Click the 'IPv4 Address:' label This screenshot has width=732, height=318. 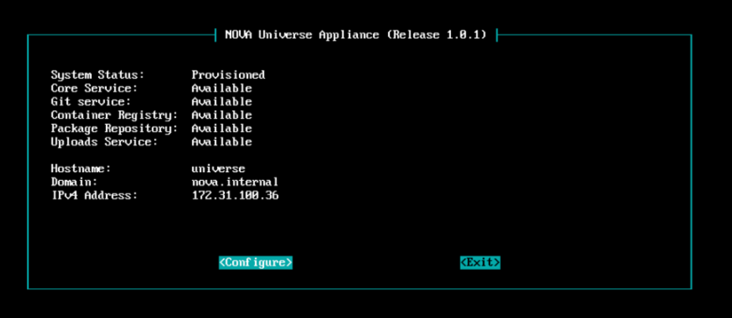[95, 196]
